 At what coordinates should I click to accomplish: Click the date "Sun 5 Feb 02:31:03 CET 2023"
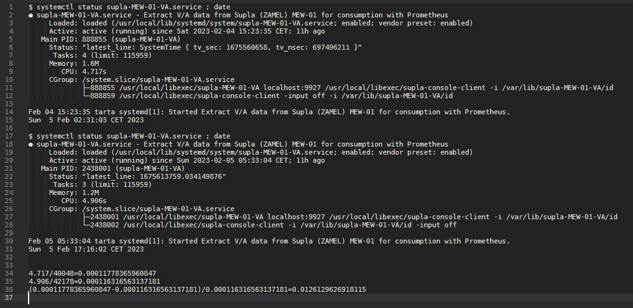tap(86, 120)
